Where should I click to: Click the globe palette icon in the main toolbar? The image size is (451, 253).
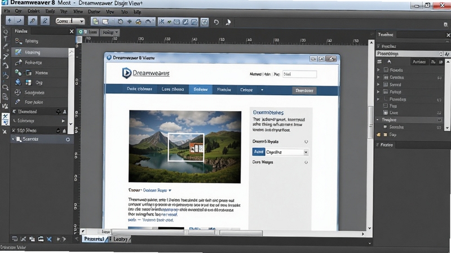[x=138, y=21]
